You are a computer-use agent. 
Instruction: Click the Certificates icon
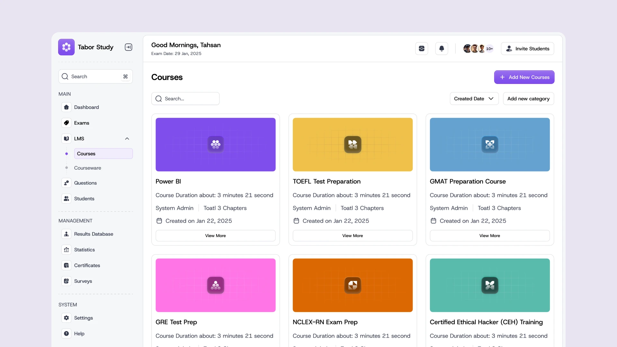pyautogui.click(x=66, y=265)
